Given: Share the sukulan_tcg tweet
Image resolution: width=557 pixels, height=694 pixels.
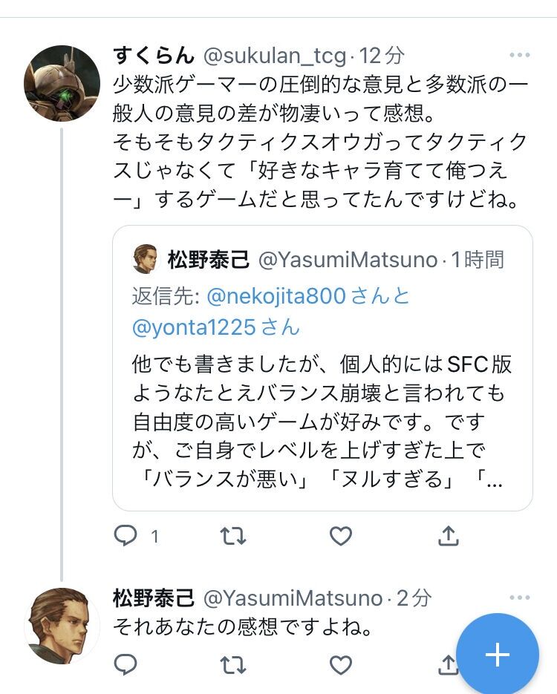Looking at the screenshot, I should [448, 535].
